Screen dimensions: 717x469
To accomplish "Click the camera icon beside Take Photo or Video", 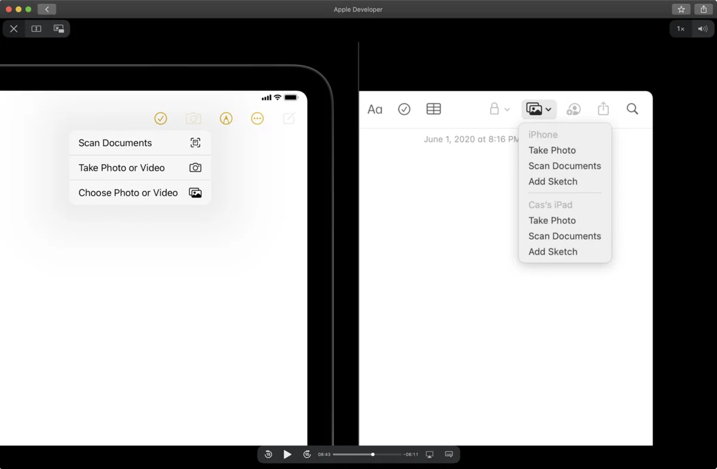I will pyautogui.click(x=195, y=168).
